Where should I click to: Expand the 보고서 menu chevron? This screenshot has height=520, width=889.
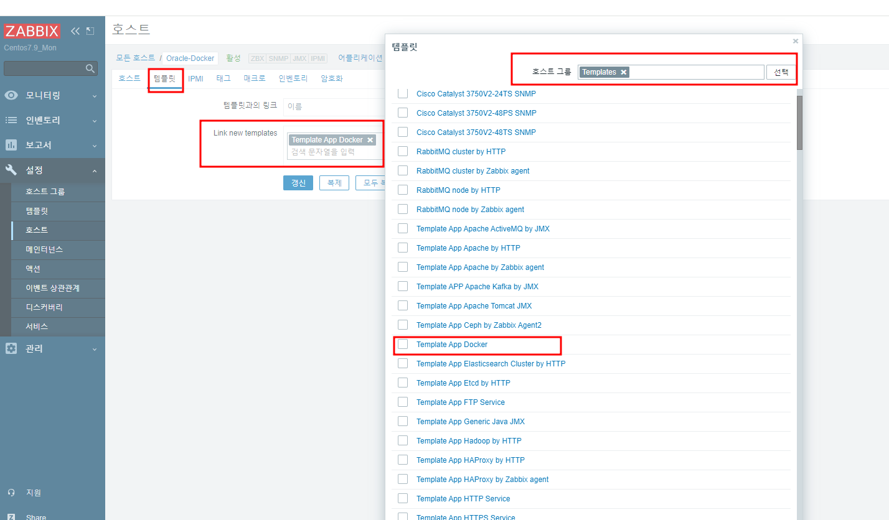[95, 146]
